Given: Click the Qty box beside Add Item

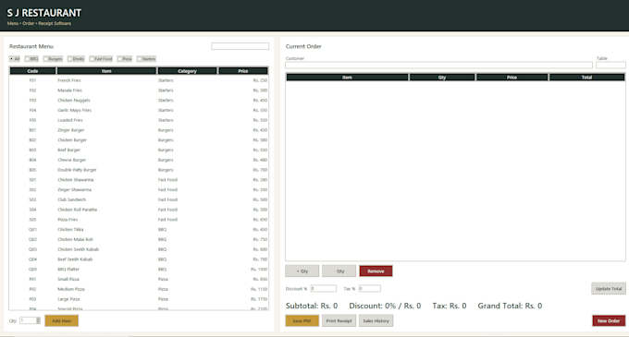Looking at the screenshot, I should pos(28,320).
